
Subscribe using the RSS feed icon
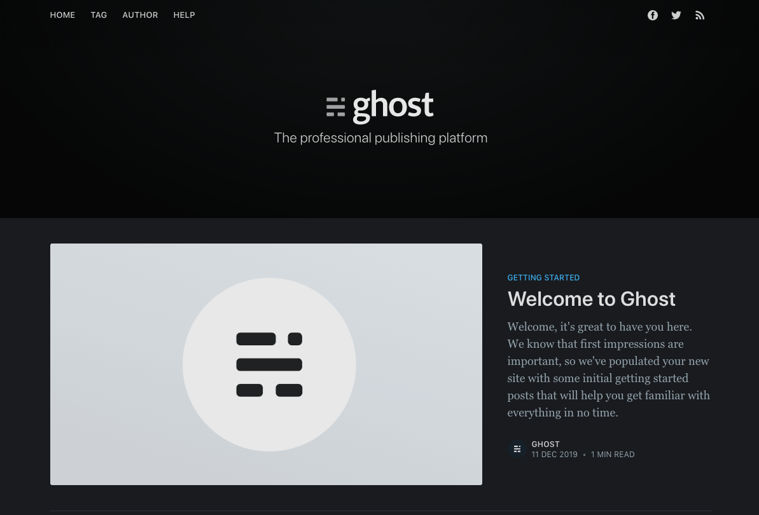(x=699, y=15)
